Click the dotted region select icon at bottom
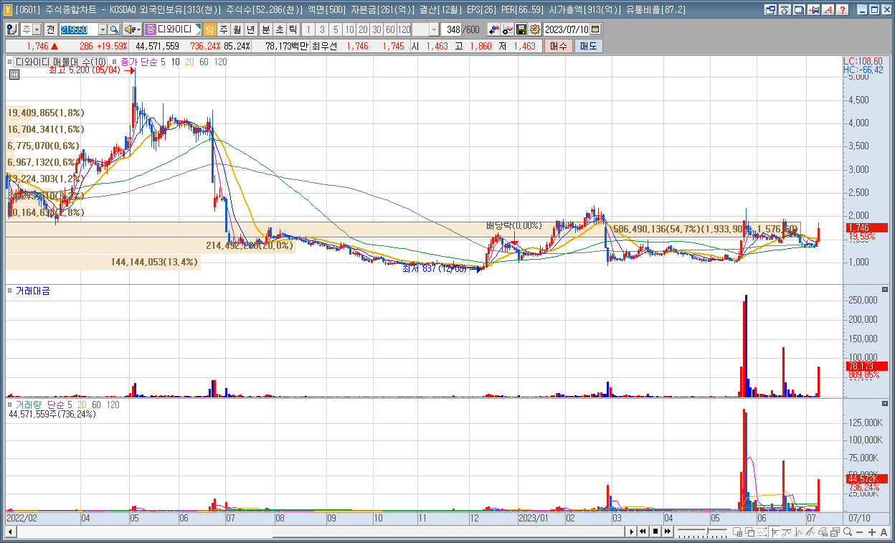The width and height of the screenshot is (895, 543). pos(762,532)
